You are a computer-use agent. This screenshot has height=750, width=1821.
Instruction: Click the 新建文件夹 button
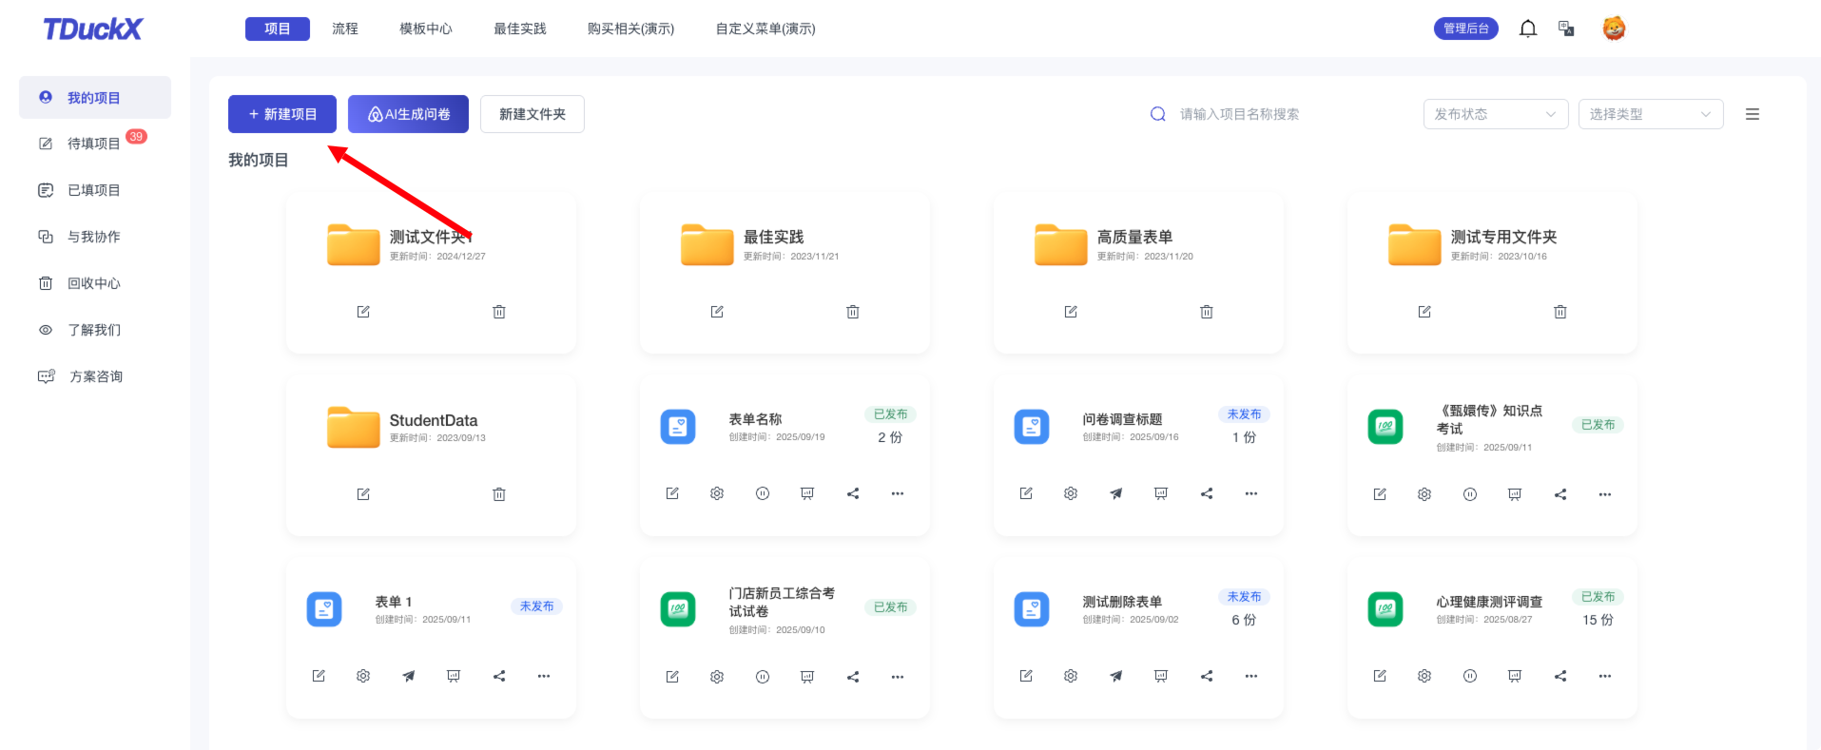[533, 114]
